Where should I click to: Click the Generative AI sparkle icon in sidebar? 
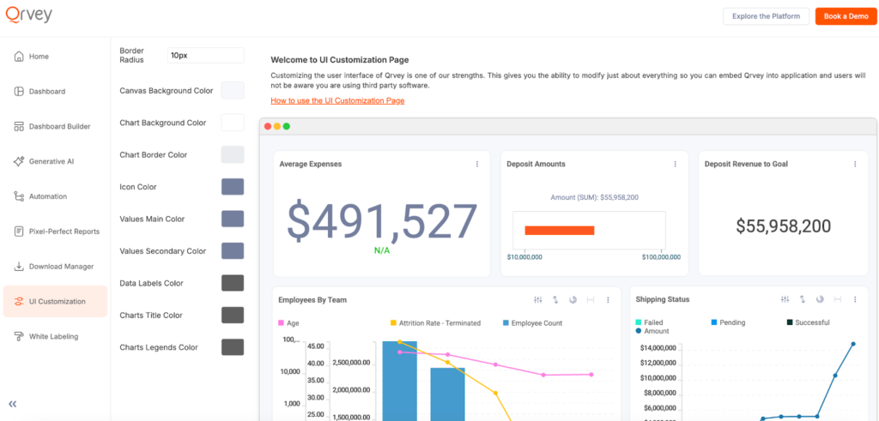click(19, 161)
